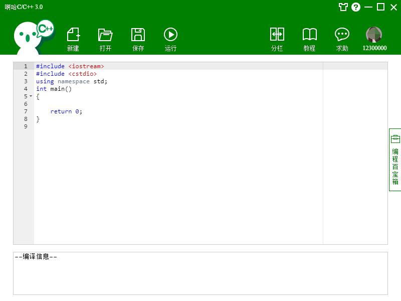Close the 啊哈C/C++ window

[x=394, y=7]
